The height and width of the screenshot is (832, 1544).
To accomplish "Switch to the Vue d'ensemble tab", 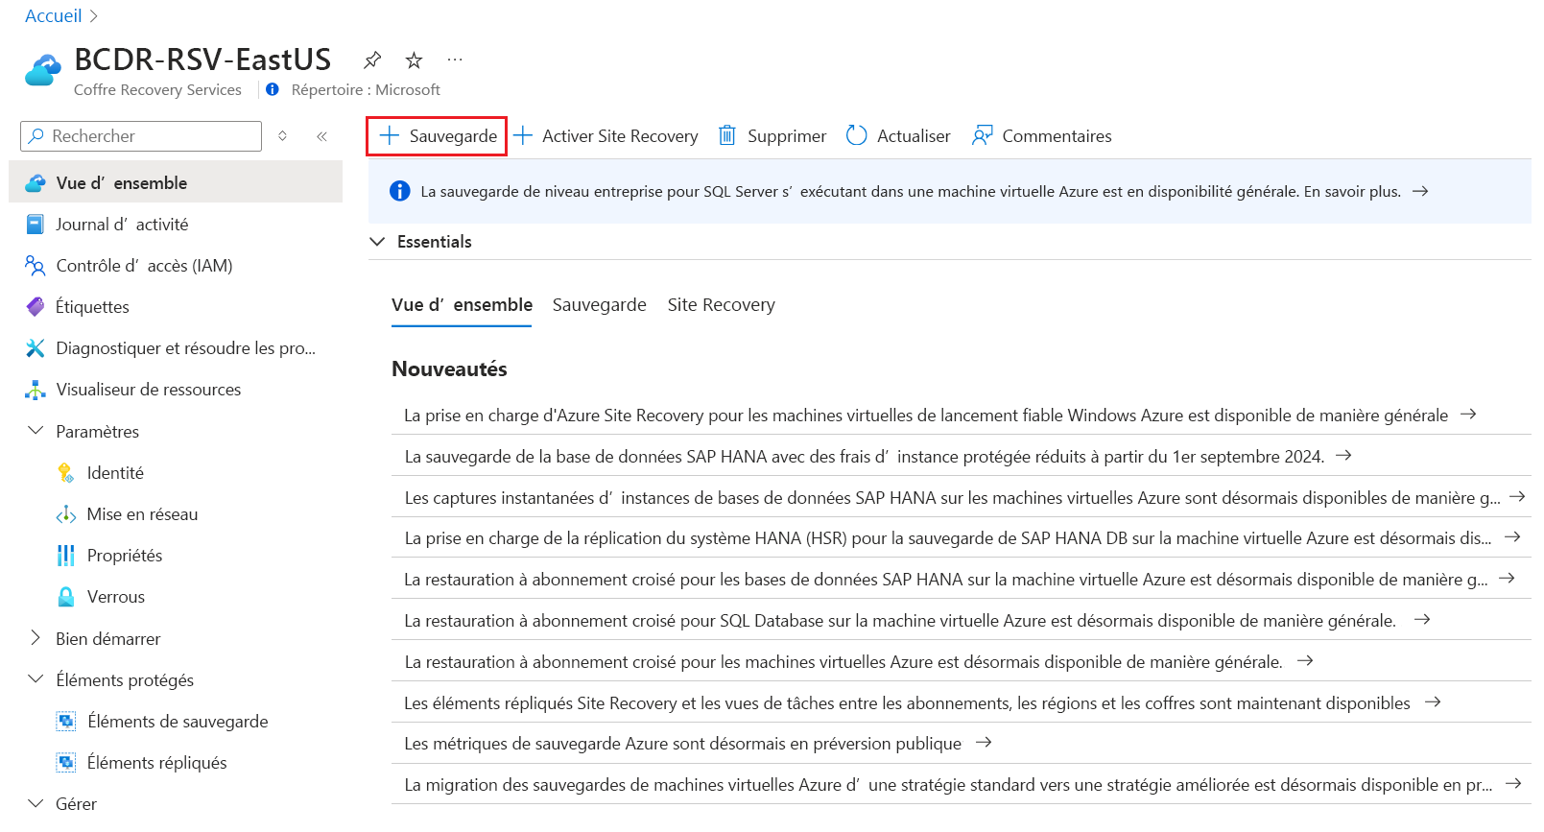I will coord(462,305).
